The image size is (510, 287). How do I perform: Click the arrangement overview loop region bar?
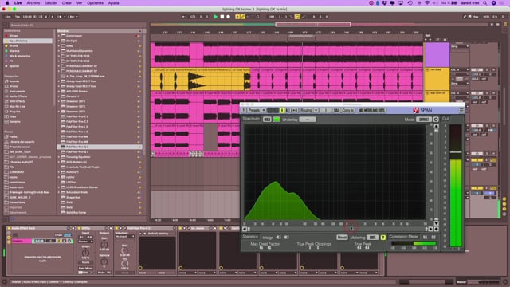tap(313, 25)
